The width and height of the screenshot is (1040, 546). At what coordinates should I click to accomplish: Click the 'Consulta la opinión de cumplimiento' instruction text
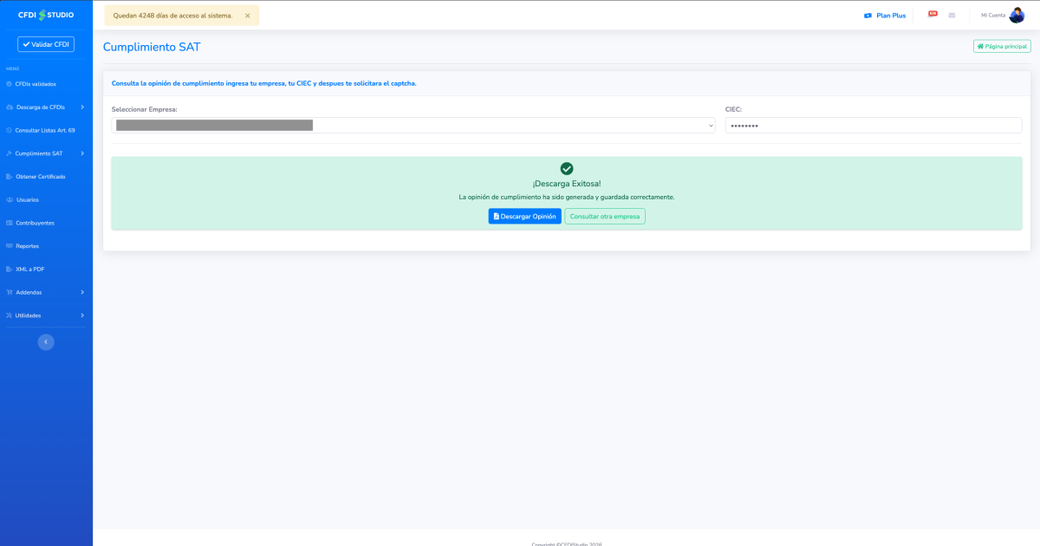pos(264,83)
